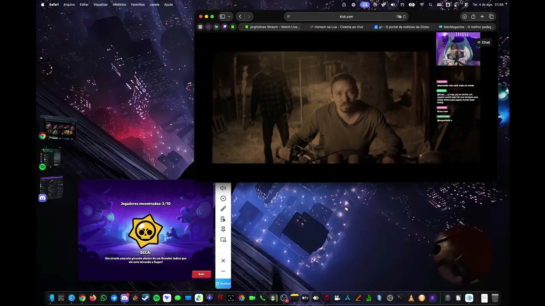The width and height of the screenshot is (545, 306).
Task: Open the Safari menu
Action: tap(54, 5)
